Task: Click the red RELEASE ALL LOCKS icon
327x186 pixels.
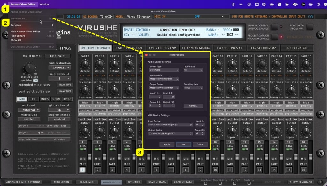Action: click(281, 37)
